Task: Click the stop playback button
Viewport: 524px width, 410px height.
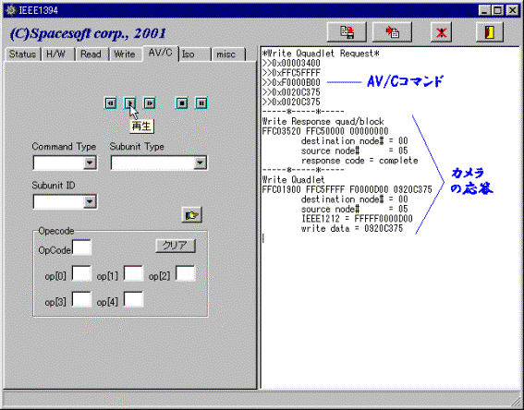Action: click(182, 103)
